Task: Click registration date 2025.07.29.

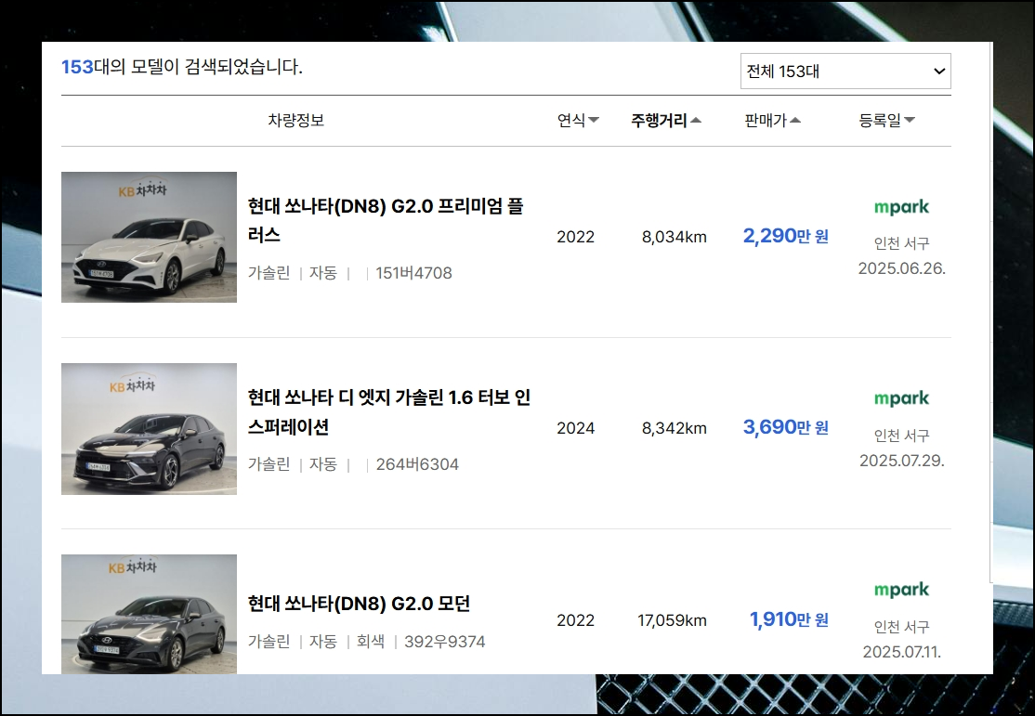Action: point(901,460)
